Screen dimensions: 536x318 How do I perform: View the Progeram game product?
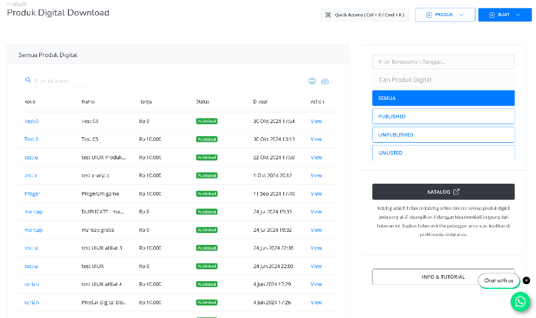point(316,194)
